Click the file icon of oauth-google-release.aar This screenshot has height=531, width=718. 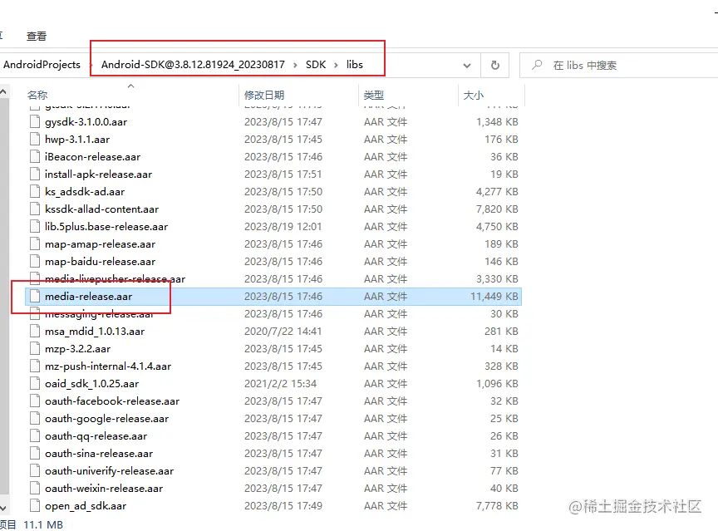35,418
